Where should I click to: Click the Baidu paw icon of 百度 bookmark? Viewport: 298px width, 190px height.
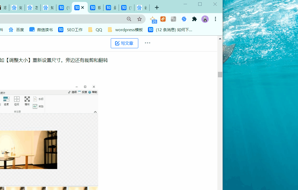[11, 30]
